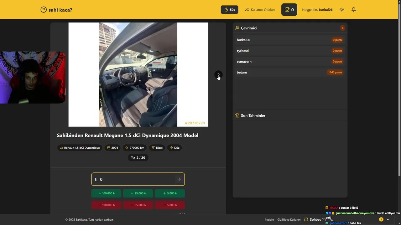Click the Tur 2 / 20 round indicator
The height and width of the screenshot is (225, 401).
tap(138, 157)
